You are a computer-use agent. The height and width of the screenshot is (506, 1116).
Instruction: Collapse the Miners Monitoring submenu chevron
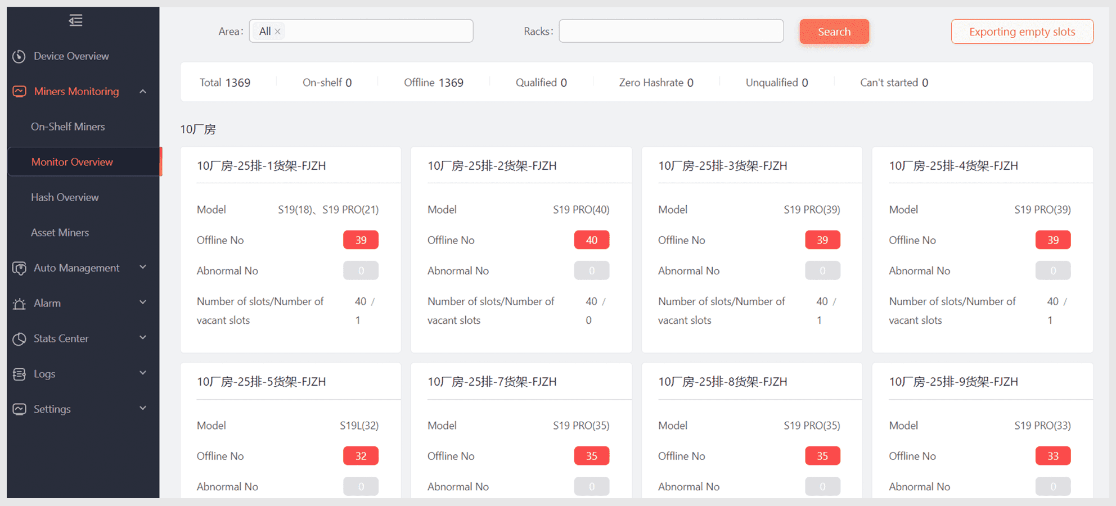click(143, 92)
